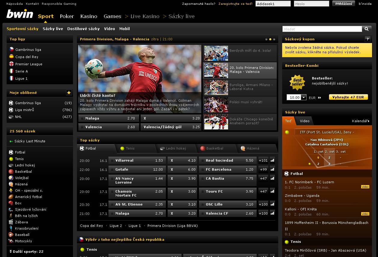The height and width of the screenshot is (257, 378).
Task: Expand +101 more bets for Villarreal match
Action: (x=263, y=160)
